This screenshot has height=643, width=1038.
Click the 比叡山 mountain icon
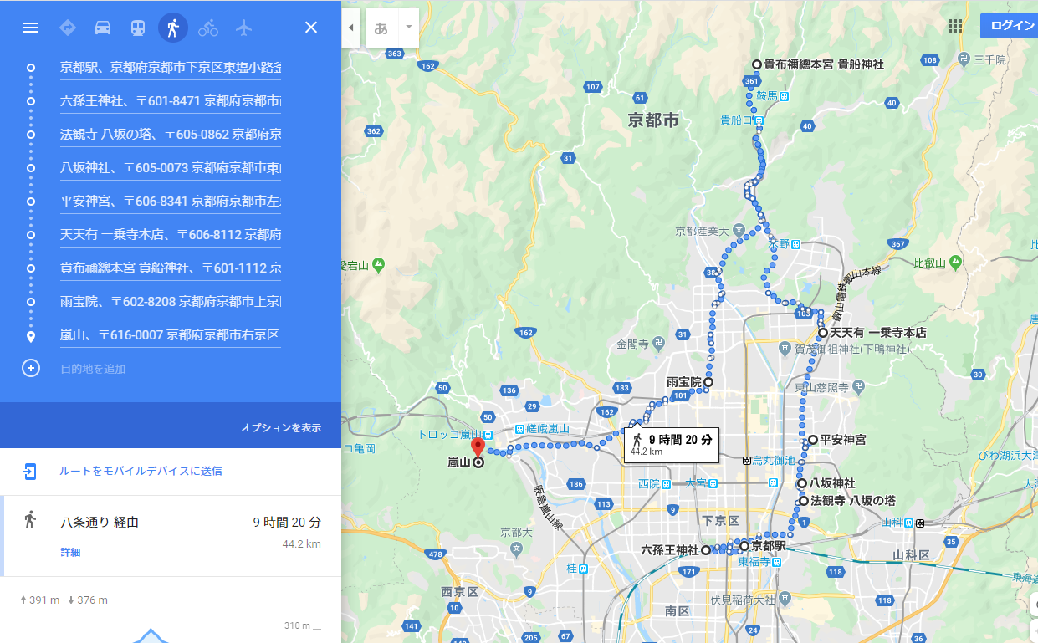pyautogui.click(x=954, y=263)
